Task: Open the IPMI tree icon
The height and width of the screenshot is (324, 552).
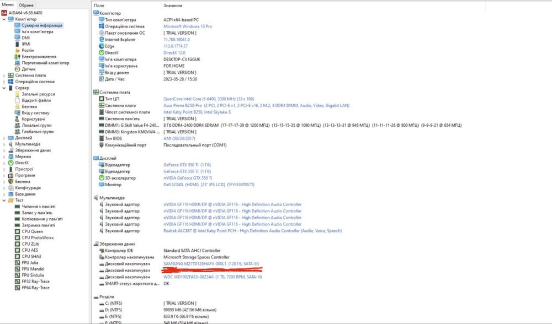Action: (17, 44)
